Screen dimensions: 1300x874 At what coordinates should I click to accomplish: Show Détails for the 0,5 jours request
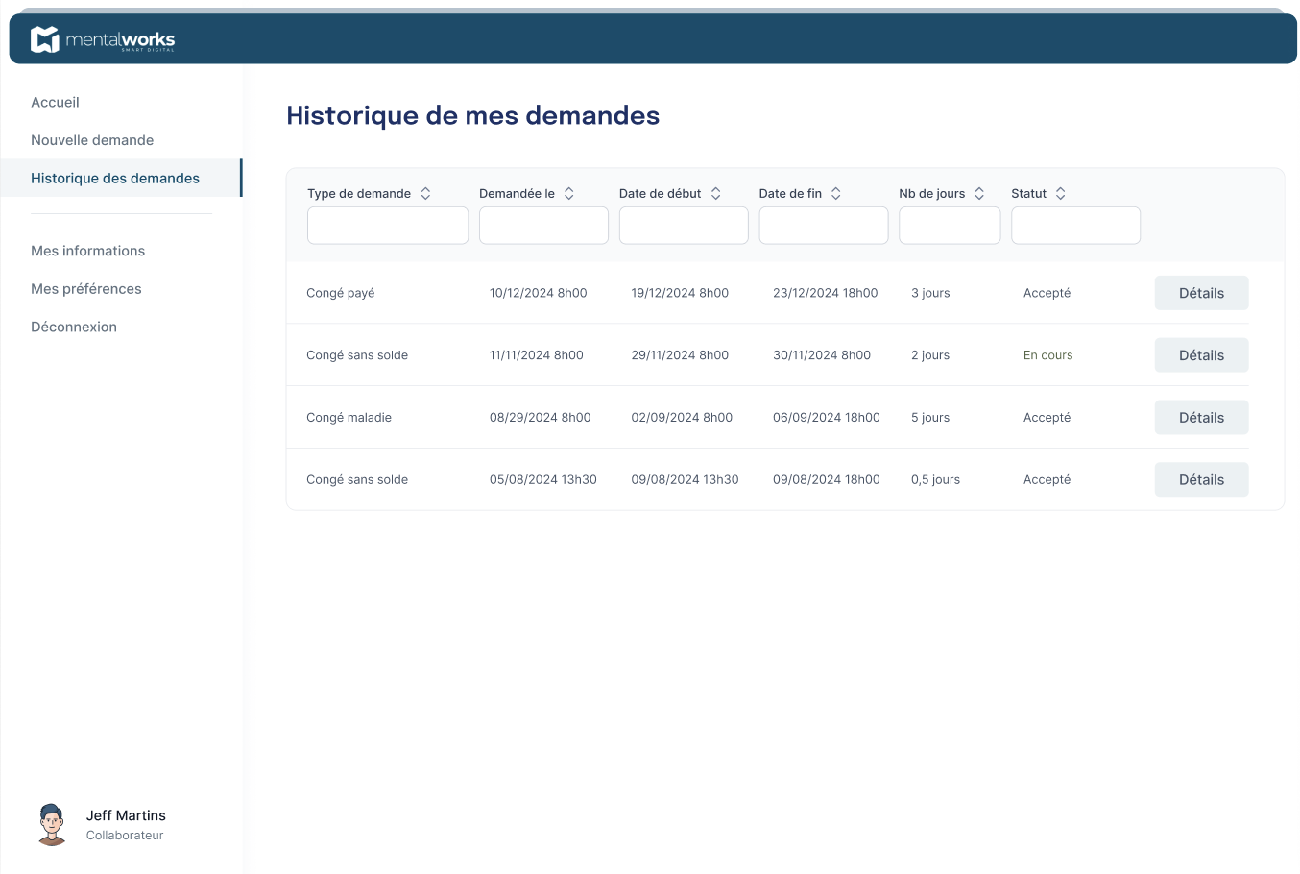coord(1201,480)
